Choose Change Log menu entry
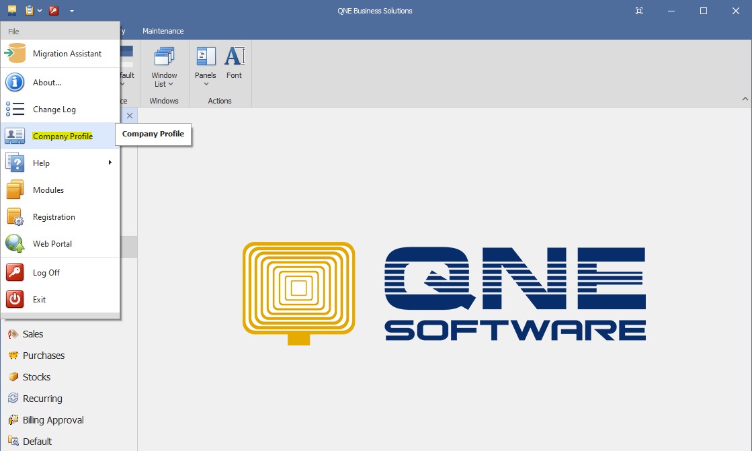Image resolution: width=752 pixels, height=451 pixels. click(60, 109)
